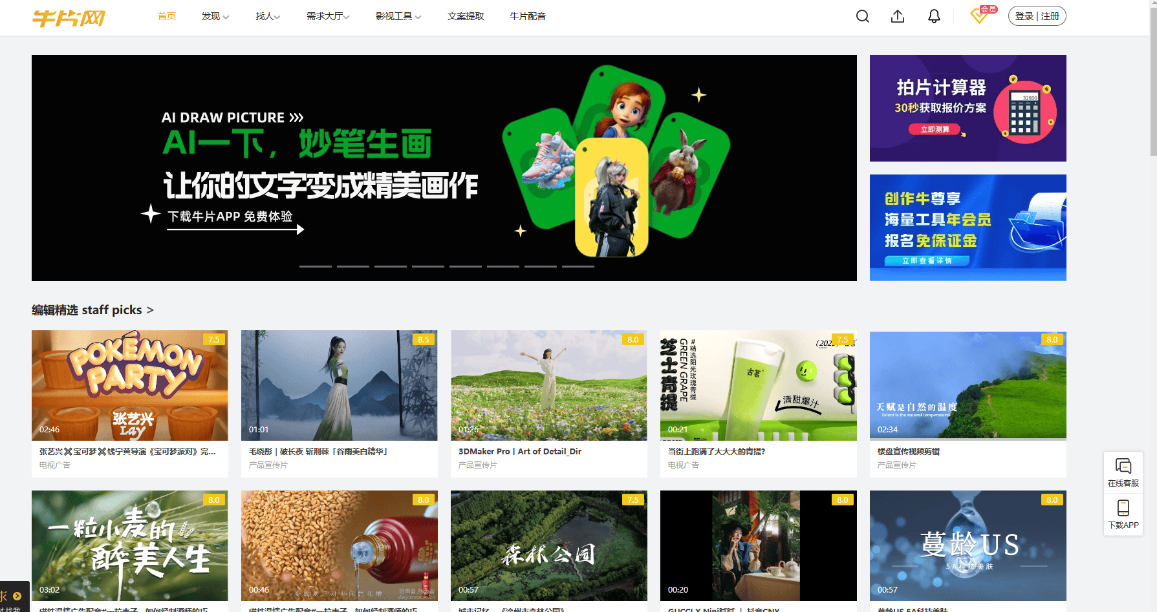The image size is (1157, 612).
Task: Open notifications bell icon
Action: 934,16
